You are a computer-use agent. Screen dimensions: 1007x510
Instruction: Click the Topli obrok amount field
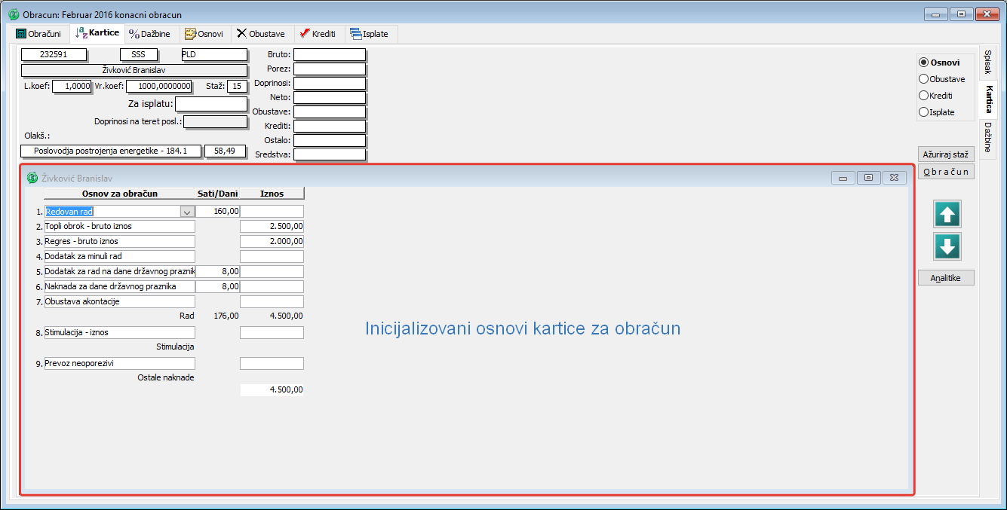pos(272,227)
